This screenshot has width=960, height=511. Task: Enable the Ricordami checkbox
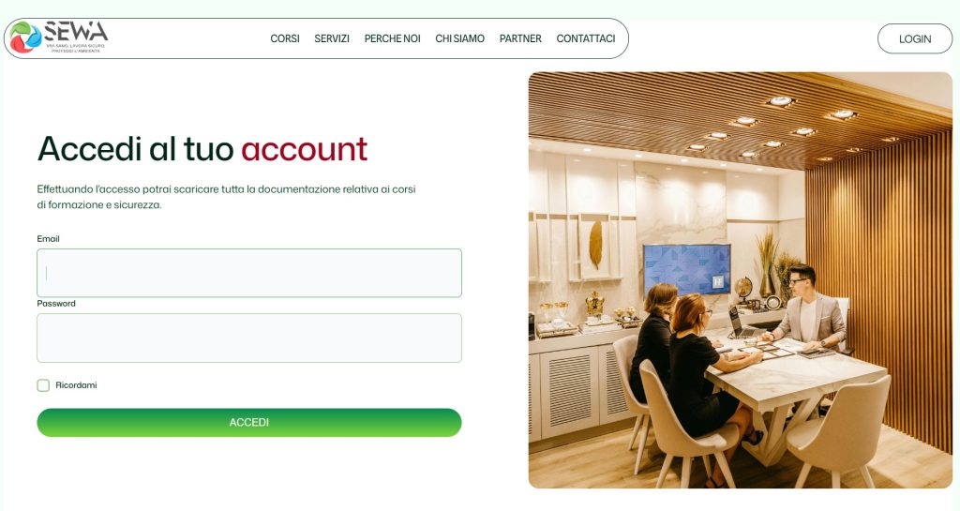[x=43, y=385]
